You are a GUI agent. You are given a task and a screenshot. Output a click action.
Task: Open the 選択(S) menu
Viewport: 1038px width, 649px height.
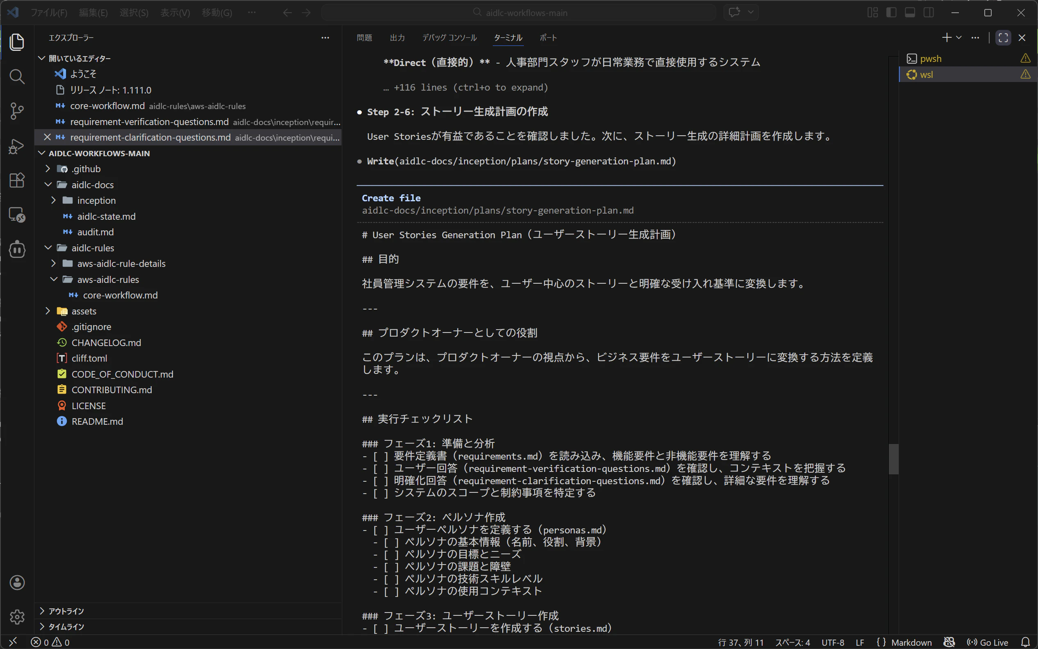[134, 12]
